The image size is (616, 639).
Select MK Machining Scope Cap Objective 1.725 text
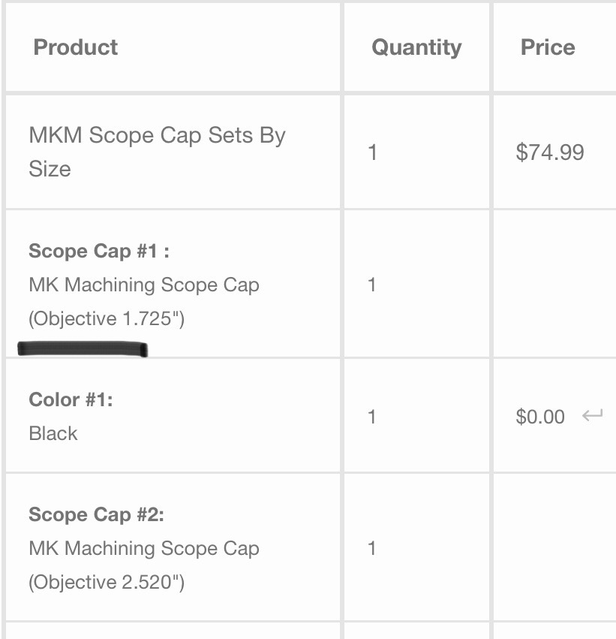pyautogui.click(x=144, y=302)
